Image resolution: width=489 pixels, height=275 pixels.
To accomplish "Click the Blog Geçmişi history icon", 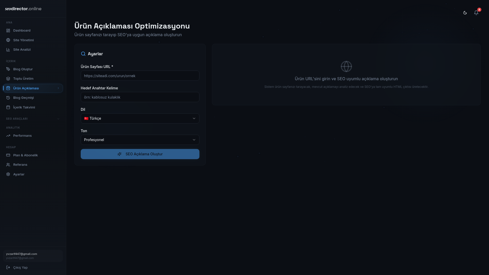I will 8,98.
